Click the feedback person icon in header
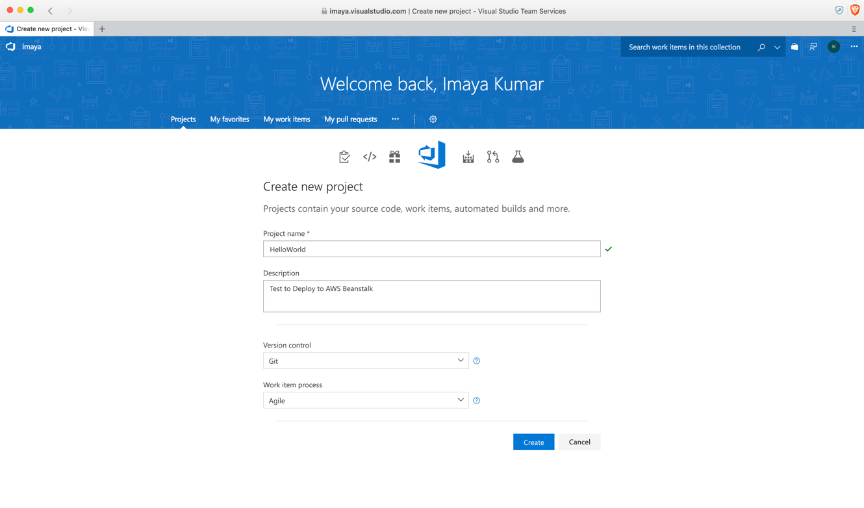864x508 pixels. coord(813,47)
